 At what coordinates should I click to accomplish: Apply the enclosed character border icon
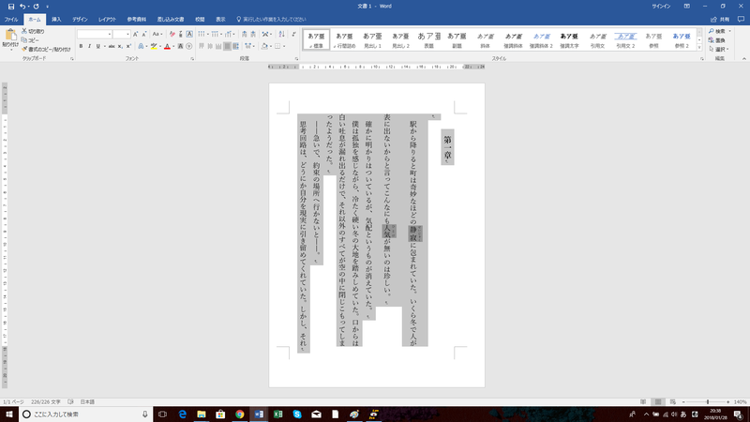(x=189, y=34)
